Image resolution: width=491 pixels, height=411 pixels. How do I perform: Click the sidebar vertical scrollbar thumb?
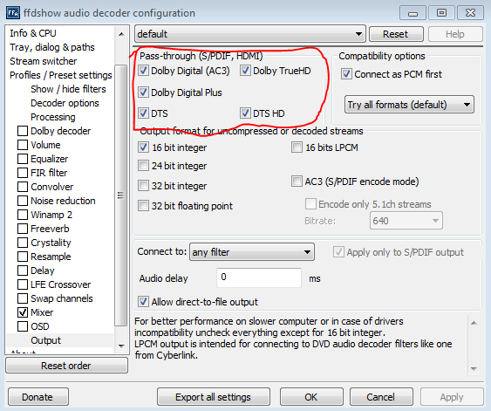pyautogui.click(x=121, y=195)
